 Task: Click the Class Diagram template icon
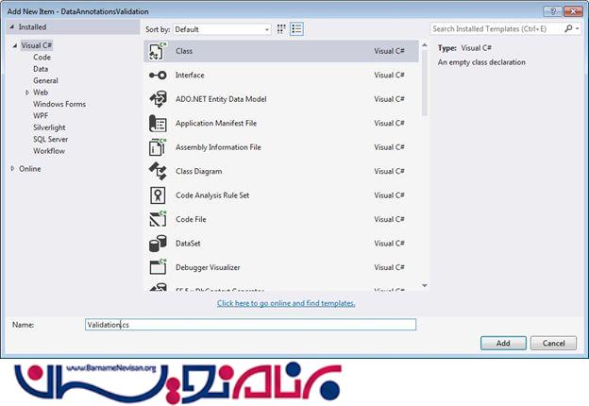158,171
